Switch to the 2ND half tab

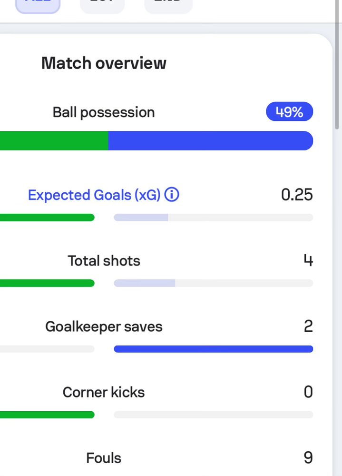168,5
